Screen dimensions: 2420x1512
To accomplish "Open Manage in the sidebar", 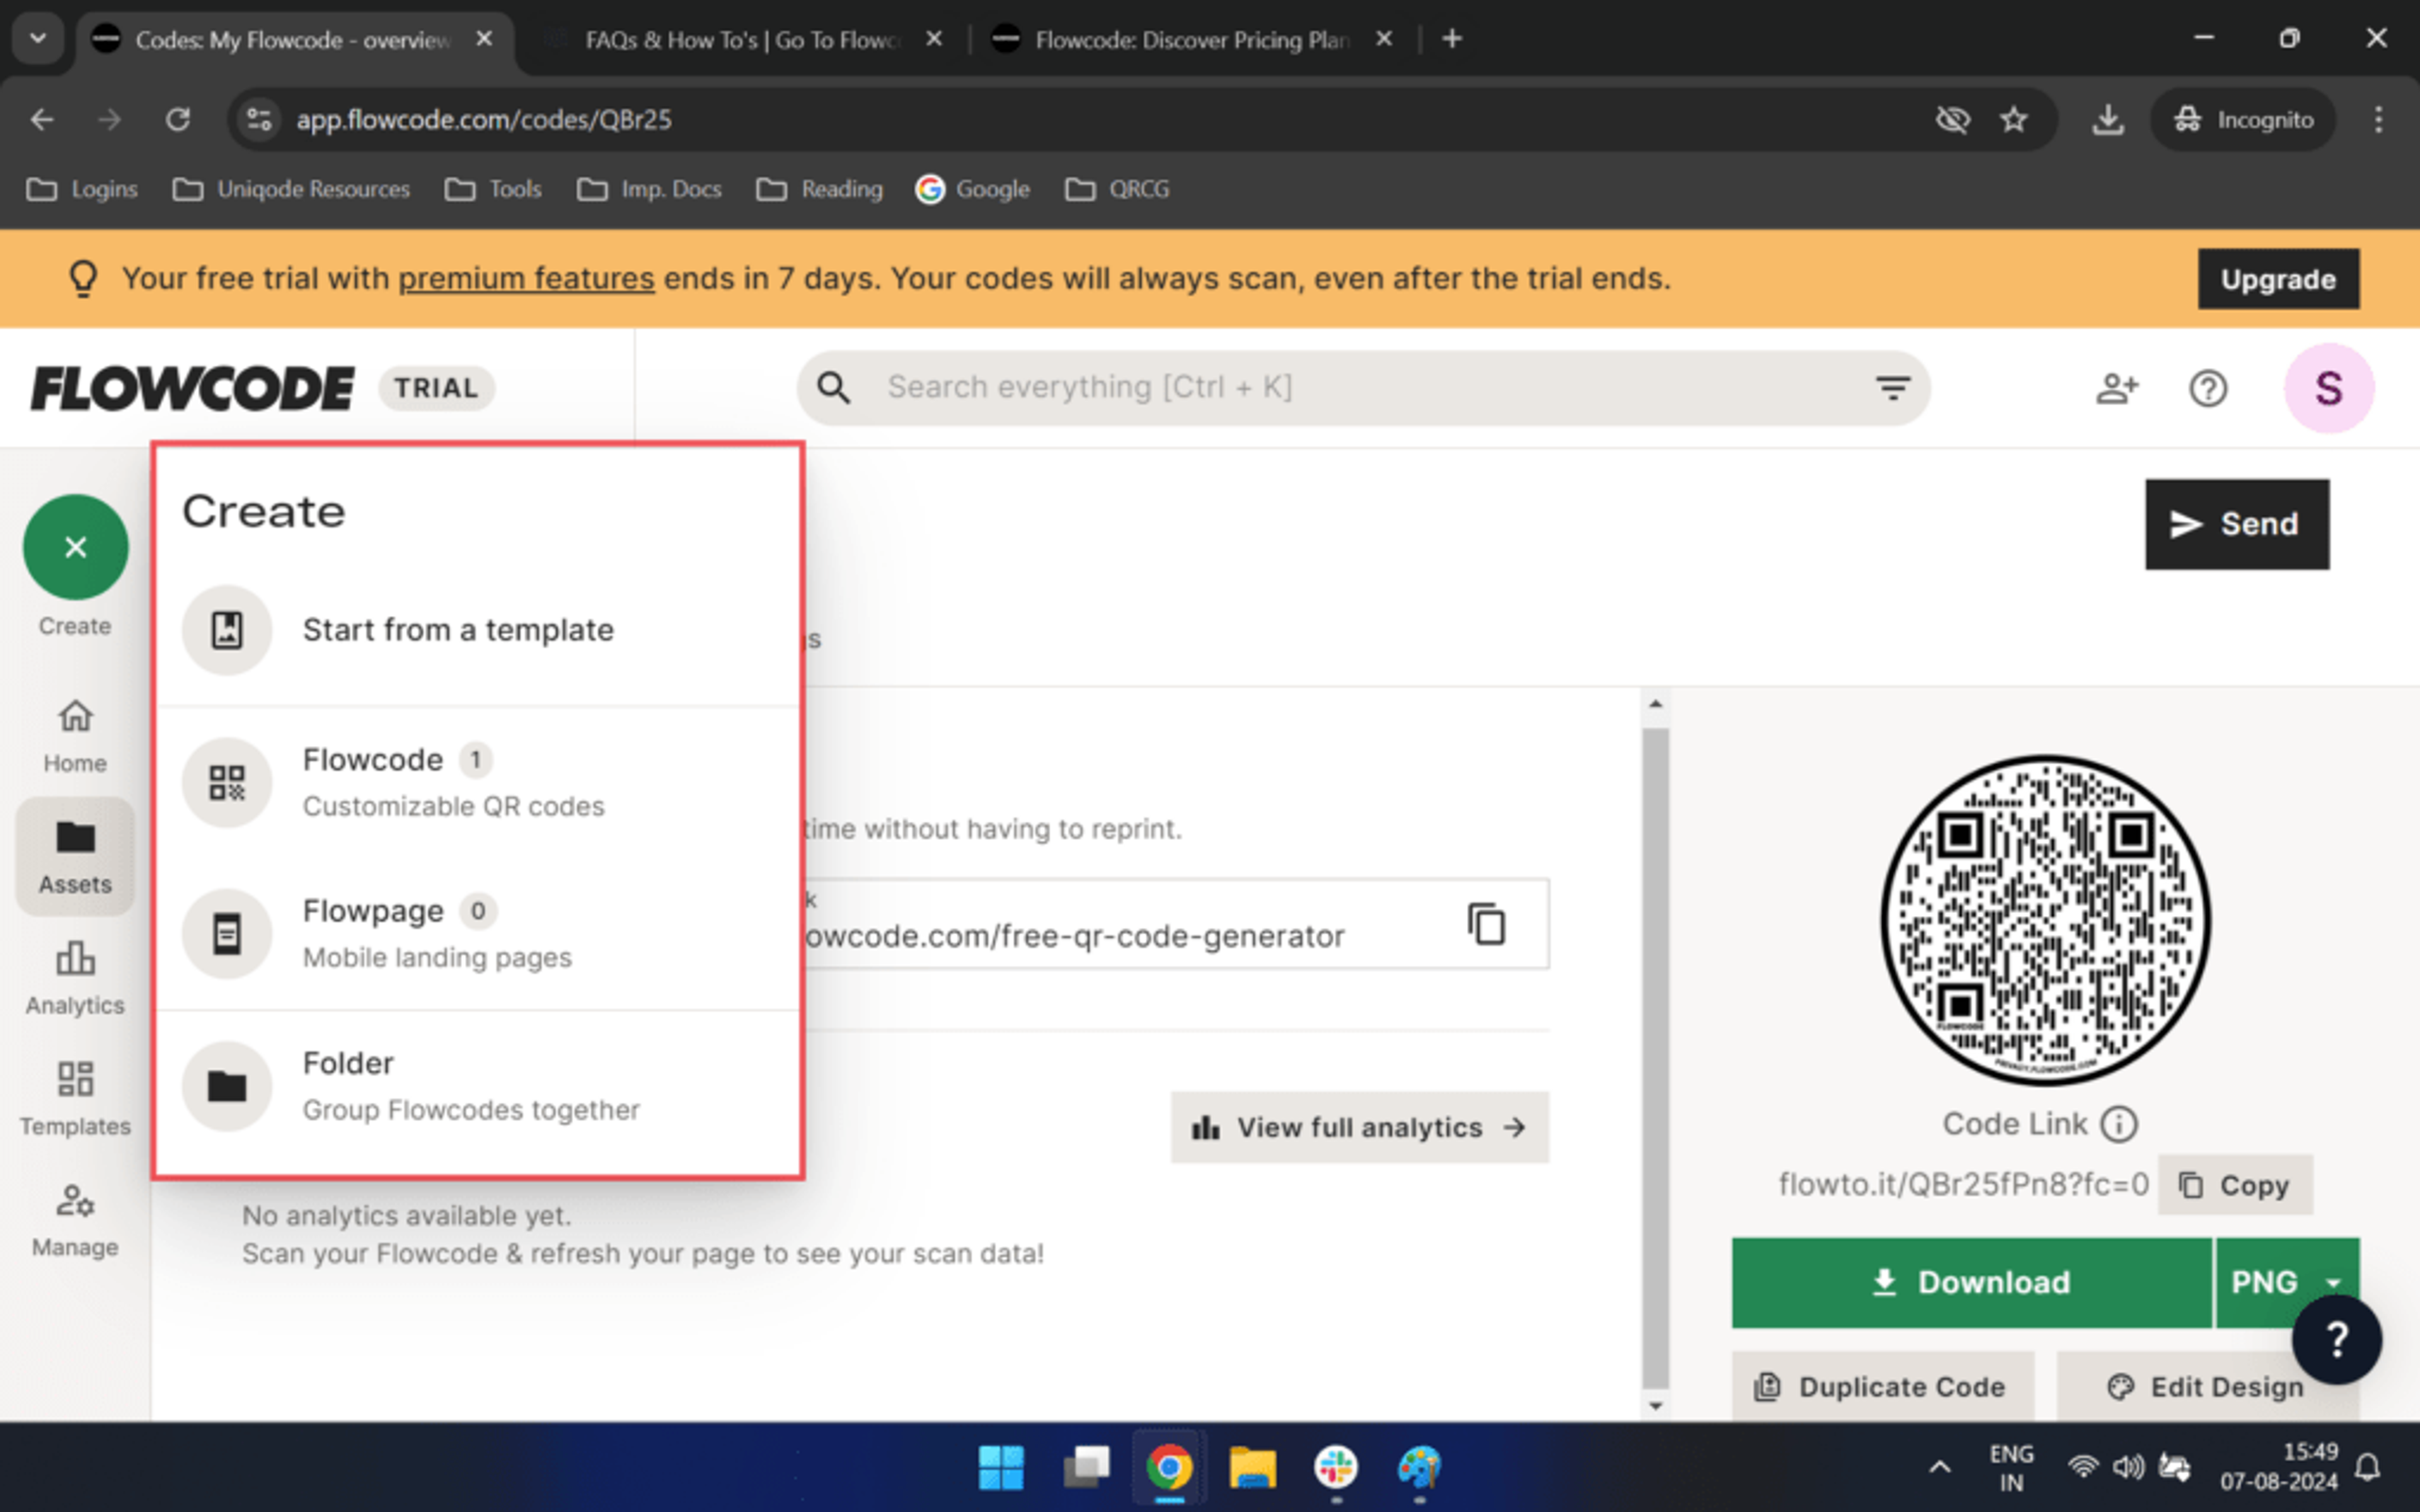I will [75, 1220].
